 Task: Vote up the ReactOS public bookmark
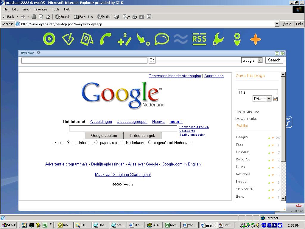click(x=269, y=160)
